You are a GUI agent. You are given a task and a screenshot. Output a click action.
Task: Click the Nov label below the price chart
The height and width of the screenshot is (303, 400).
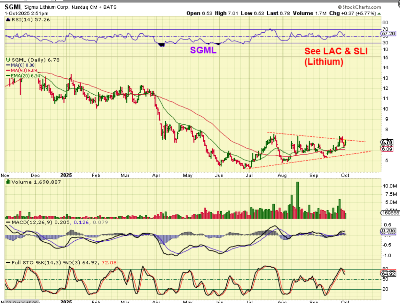(x=5, y=175)
